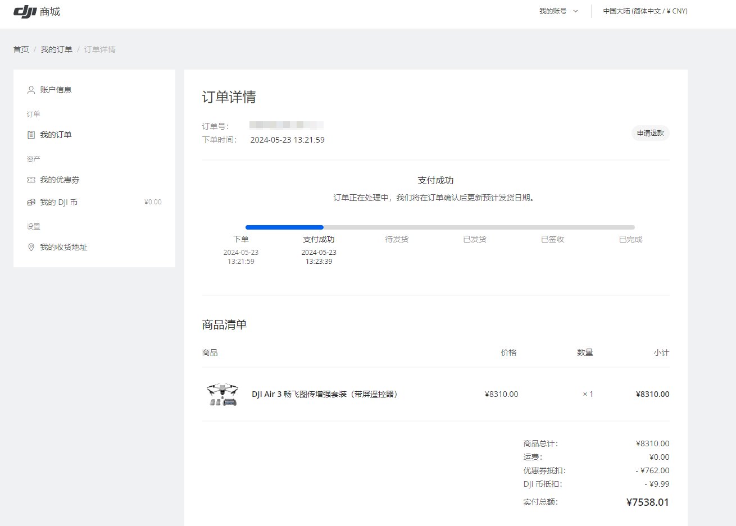736x526 pixels.
Task: Click the 数量 column header
Action: coord(585,353)
